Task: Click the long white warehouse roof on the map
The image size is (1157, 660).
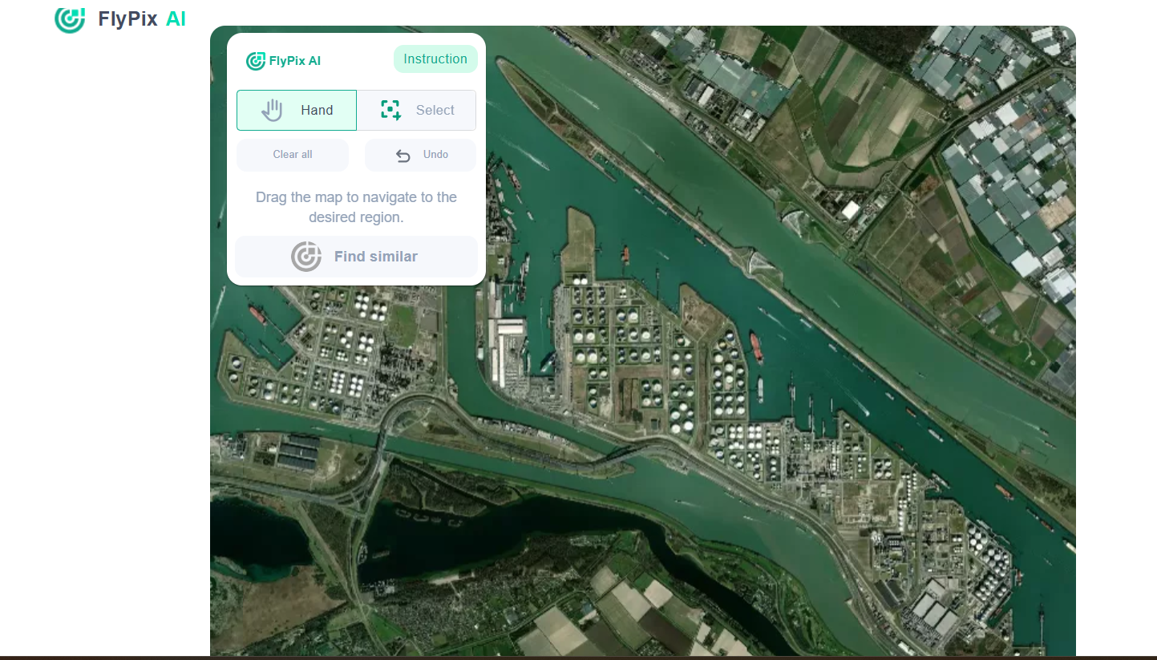Action: 509,327
